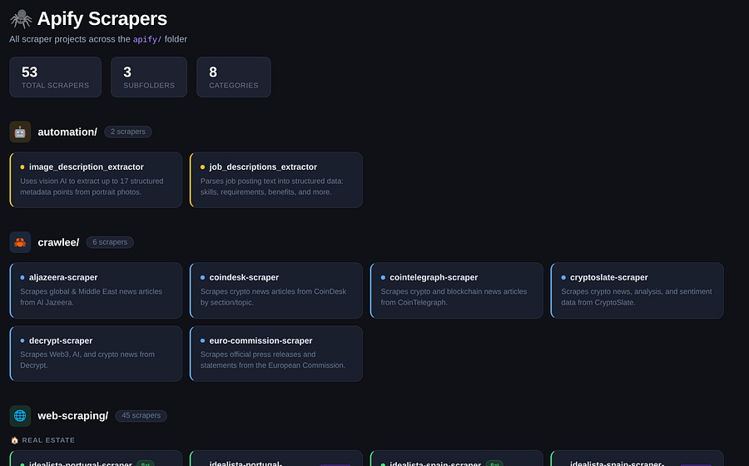Select the idealista-portugal-scraper card title
749x466 pixels.
pyautogui.click(x=80, y=464)
